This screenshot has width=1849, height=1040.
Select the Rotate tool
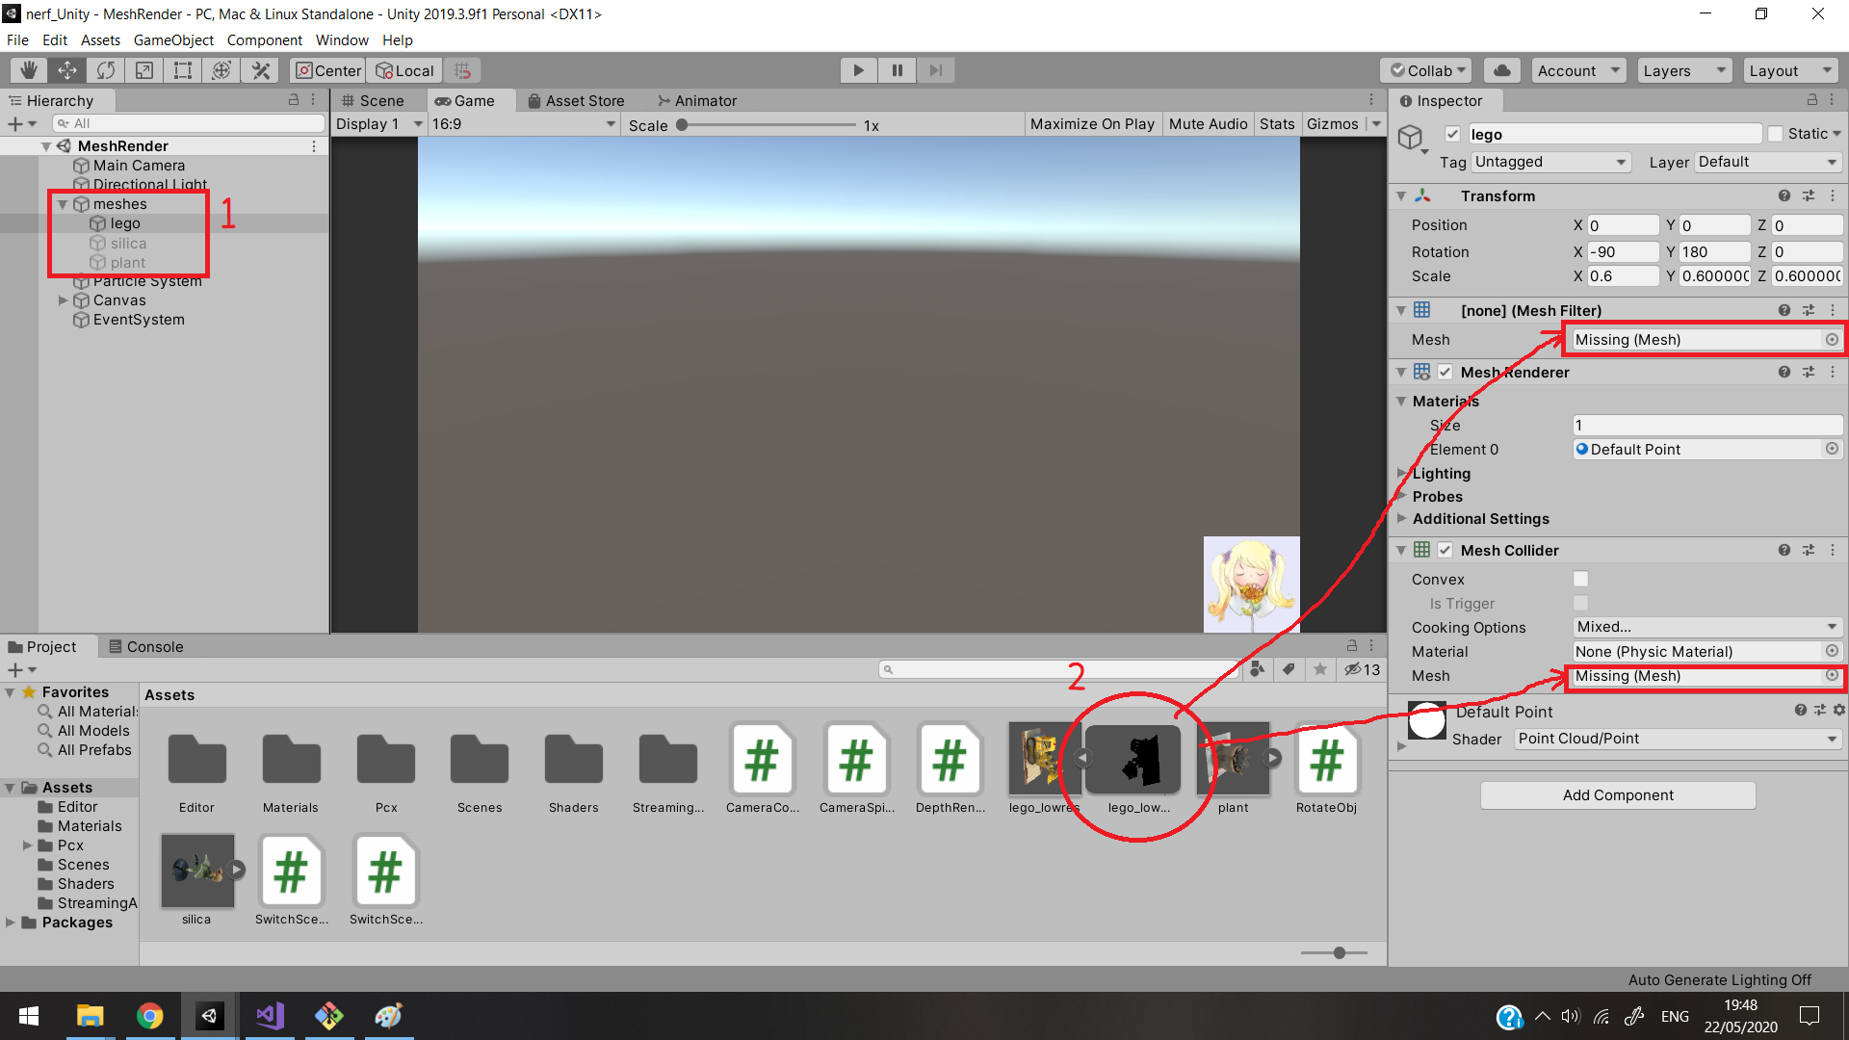106,70
